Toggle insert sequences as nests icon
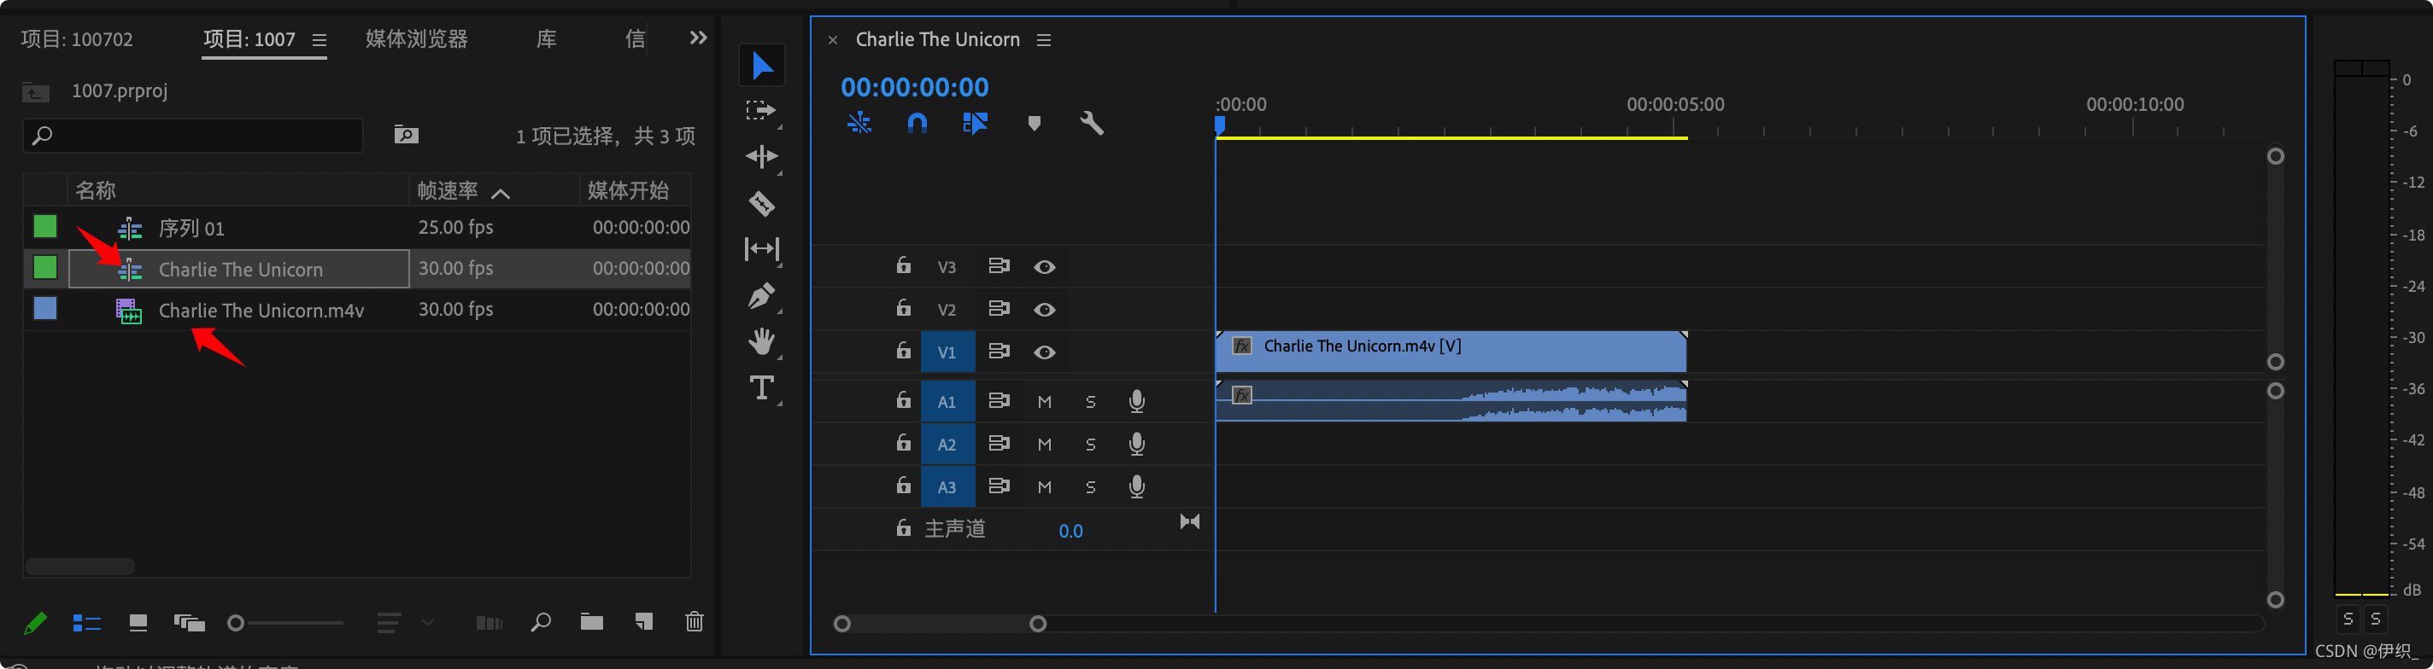The image size is (2433, 669). (x=859, y=123)
